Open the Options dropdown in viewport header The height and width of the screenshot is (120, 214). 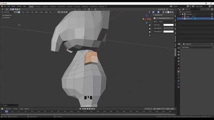coord(173,9)
